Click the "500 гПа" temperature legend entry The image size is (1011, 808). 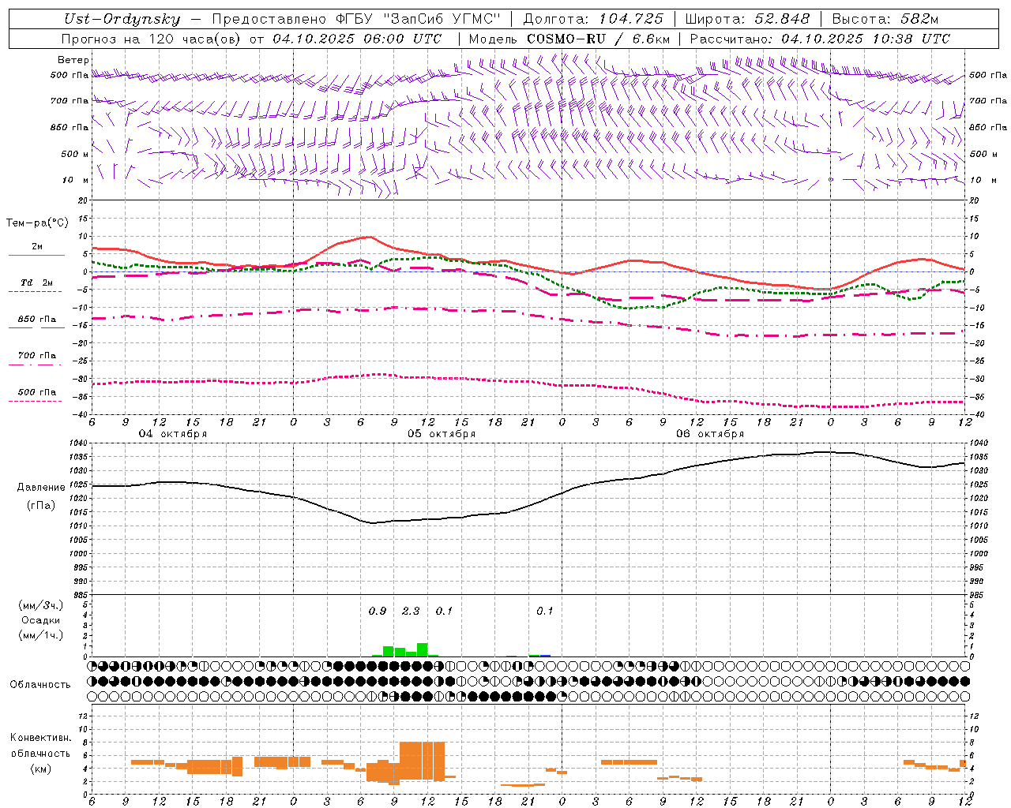pos(37,392)
